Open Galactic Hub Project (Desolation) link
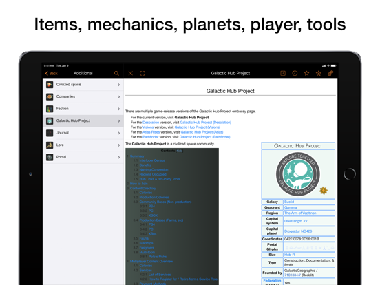The image size is (380, 285). point(206,123)
